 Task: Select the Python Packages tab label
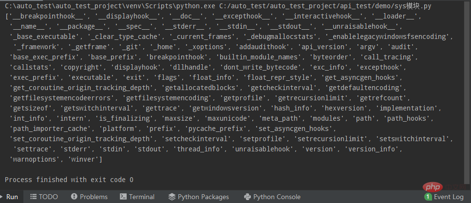coord(204,197)
